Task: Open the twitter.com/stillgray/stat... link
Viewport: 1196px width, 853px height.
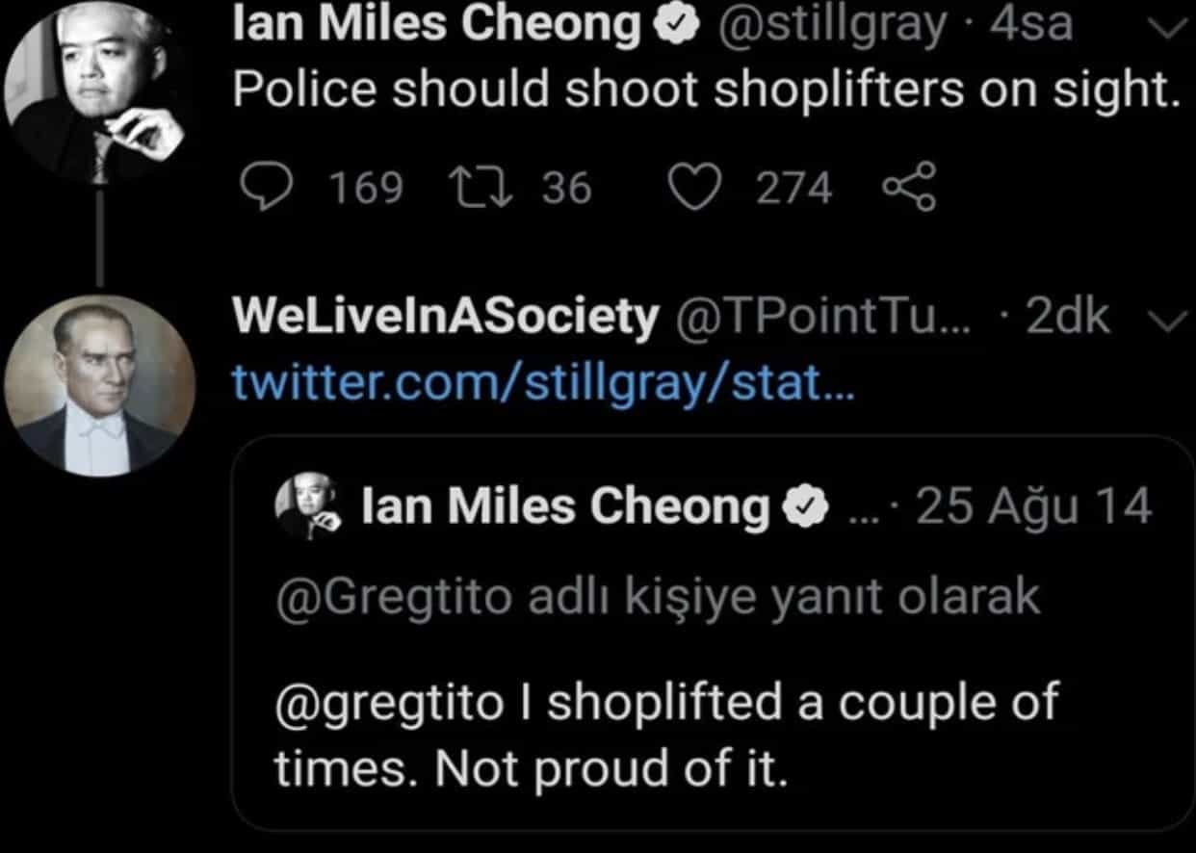Action: point(543,385)
